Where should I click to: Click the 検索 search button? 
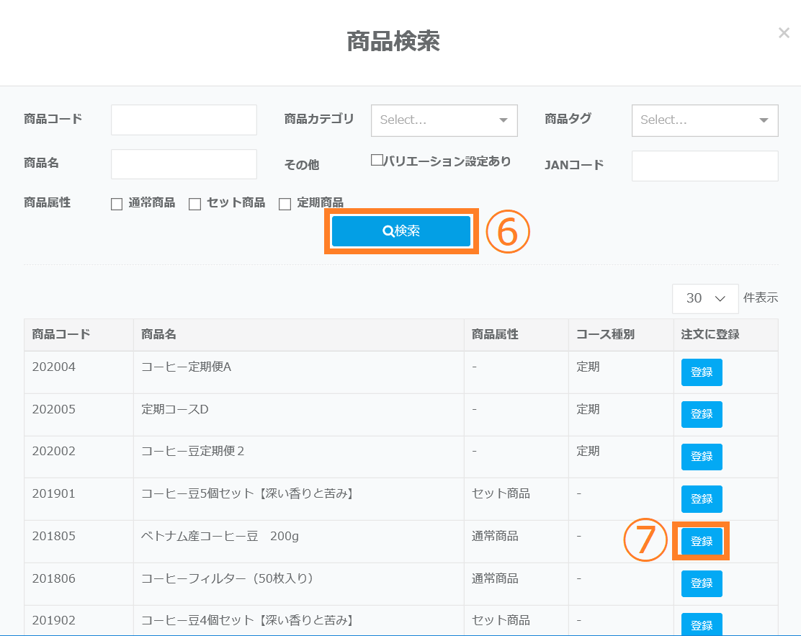coord(401,231)
